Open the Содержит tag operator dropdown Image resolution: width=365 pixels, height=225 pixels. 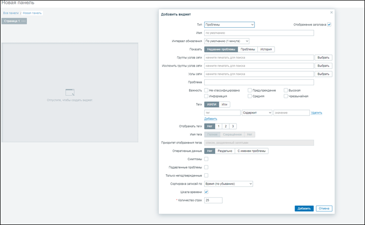pos(256,113)
